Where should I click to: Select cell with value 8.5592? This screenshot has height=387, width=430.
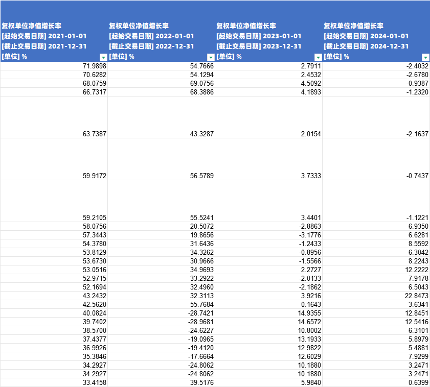pos(376,244)
